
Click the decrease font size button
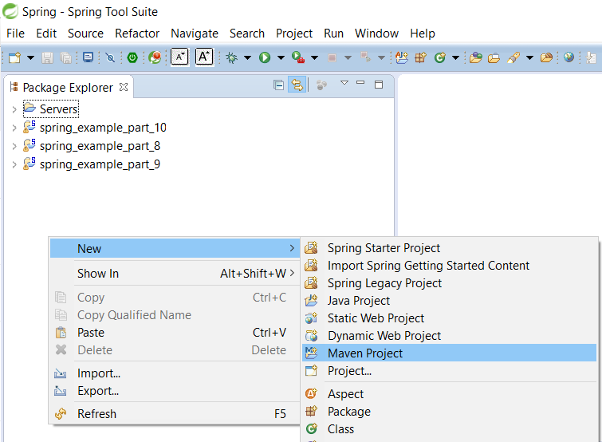179,57
